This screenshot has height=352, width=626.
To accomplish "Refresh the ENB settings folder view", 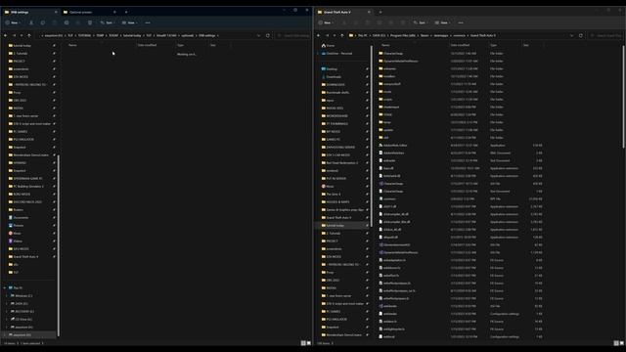I will click(267, 35).
